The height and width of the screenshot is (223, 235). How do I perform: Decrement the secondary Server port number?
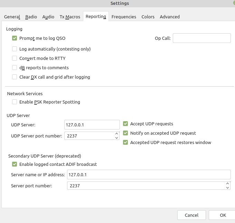(227, 188)
